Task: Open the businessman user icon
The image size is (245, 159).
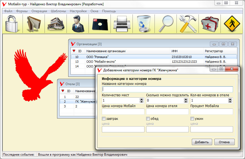Action: click(78, 24)
